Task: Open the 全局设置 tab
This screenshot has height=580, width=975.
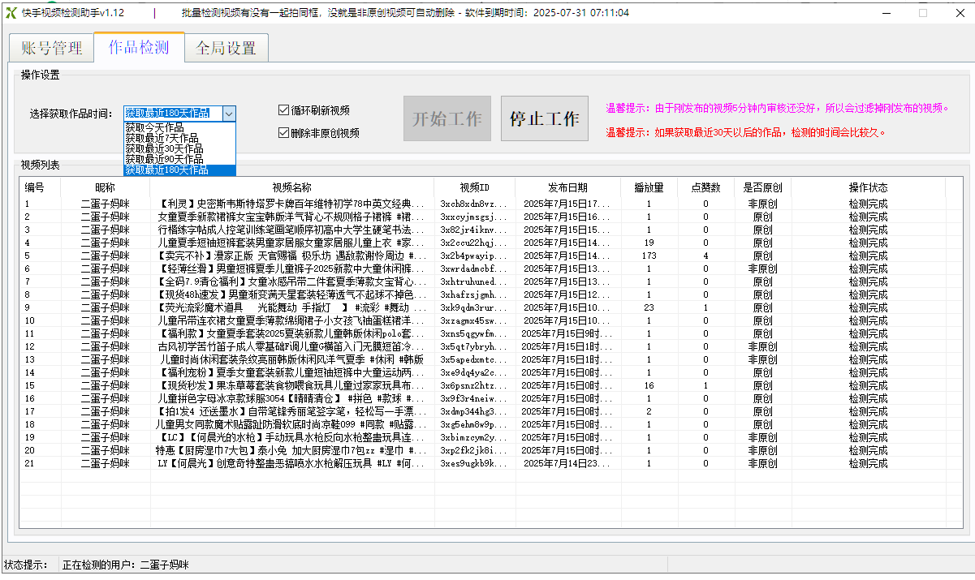Action: (x=226, y=49)
